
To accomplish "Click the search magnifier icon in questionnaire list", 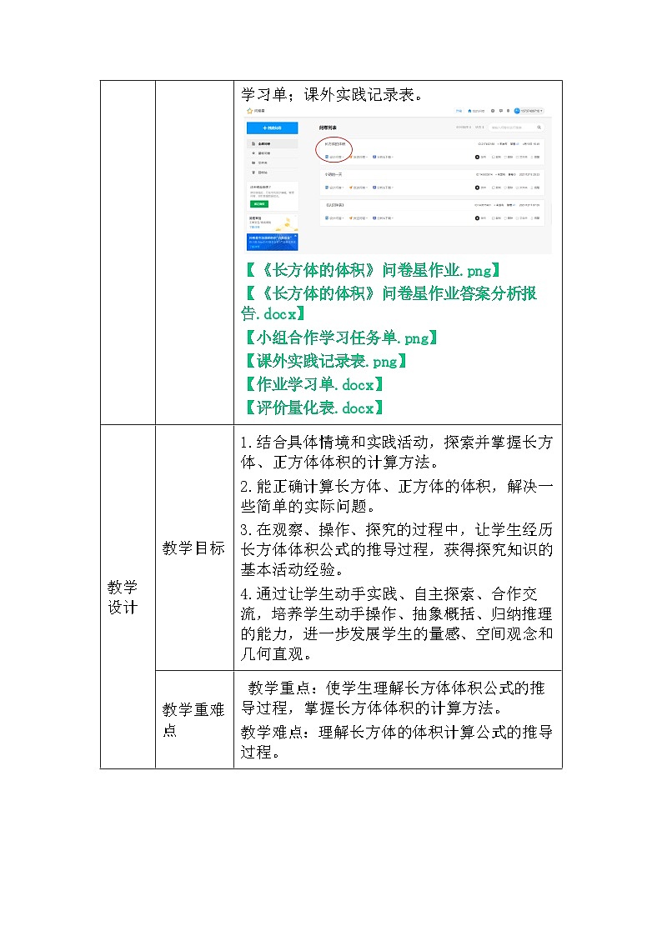I will 539,128.
